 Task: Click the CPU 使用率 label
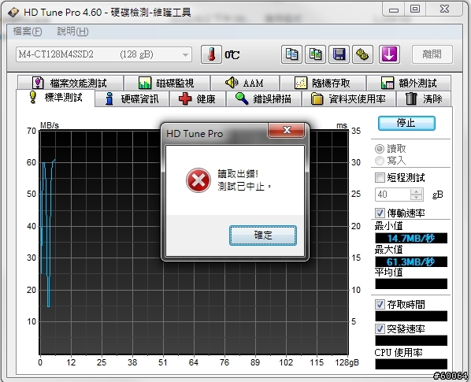coord(399,352)
